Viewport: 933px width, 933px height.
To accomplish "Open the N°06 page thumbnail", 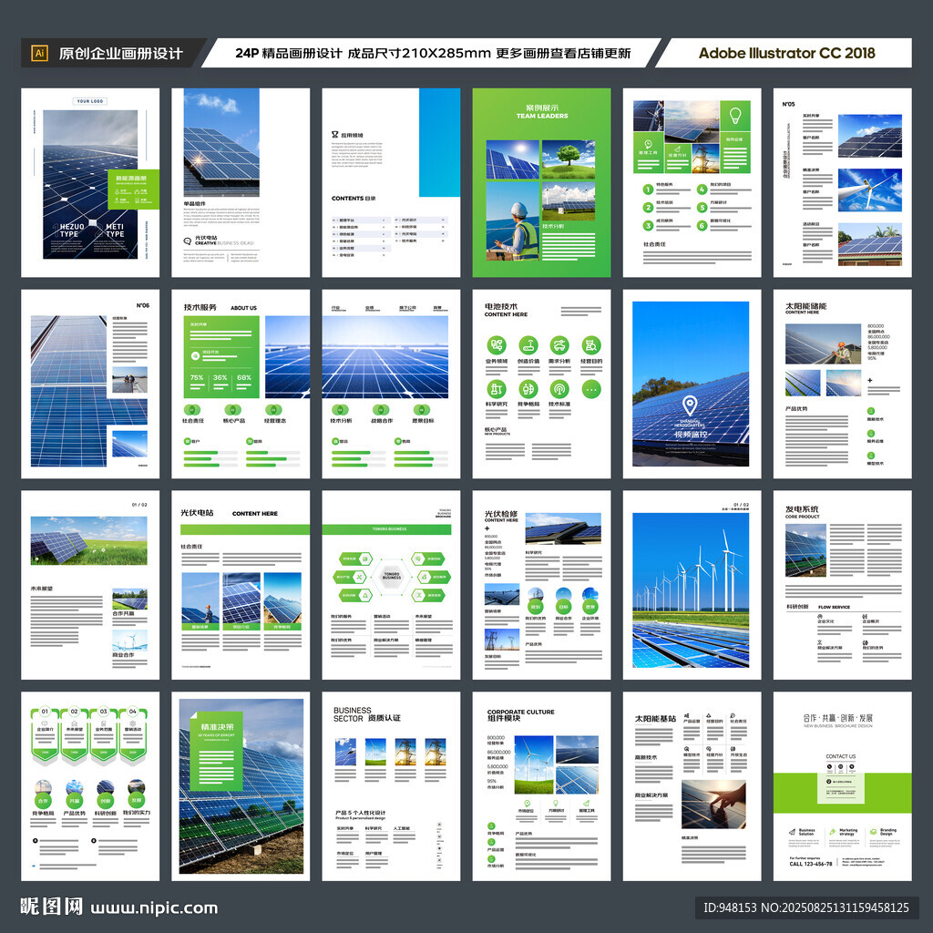I will point(90,384).
